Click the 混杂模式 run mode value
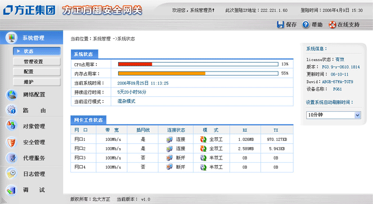Viewport: 373px width, 204px height. pos(127,101)
